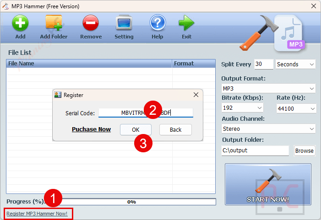Open the Puchase Now link

click(x=91, y=129)
